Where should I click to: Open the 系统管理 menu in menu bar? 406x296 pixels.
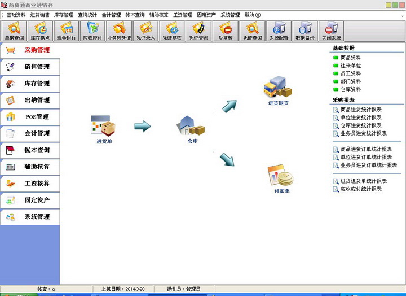230,15
